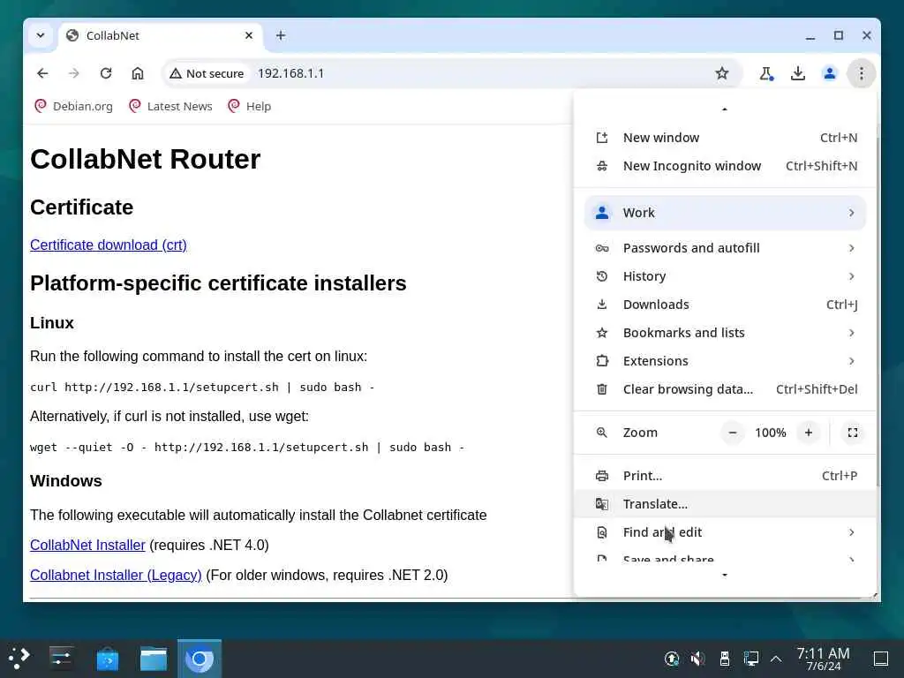Open the home page button

[x=137, y=73]
